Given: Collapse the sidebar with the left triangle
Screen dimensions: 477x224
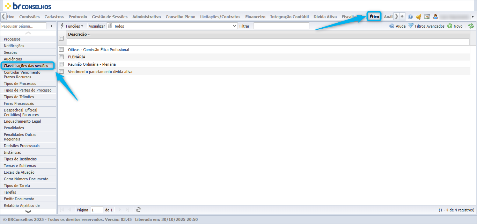Looking at the screenshot, I should pyautogui.click(x=52, y=26).
